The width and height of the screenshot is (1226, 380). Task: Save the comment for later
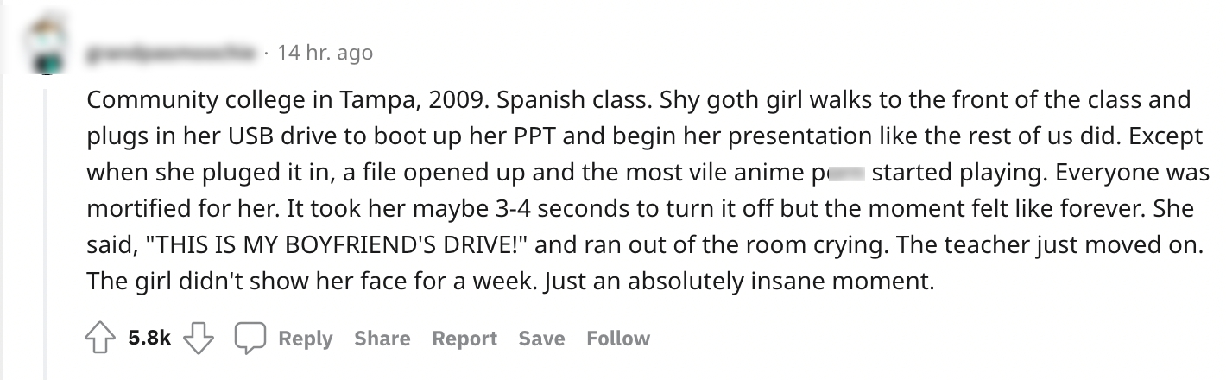pos(541,339)
